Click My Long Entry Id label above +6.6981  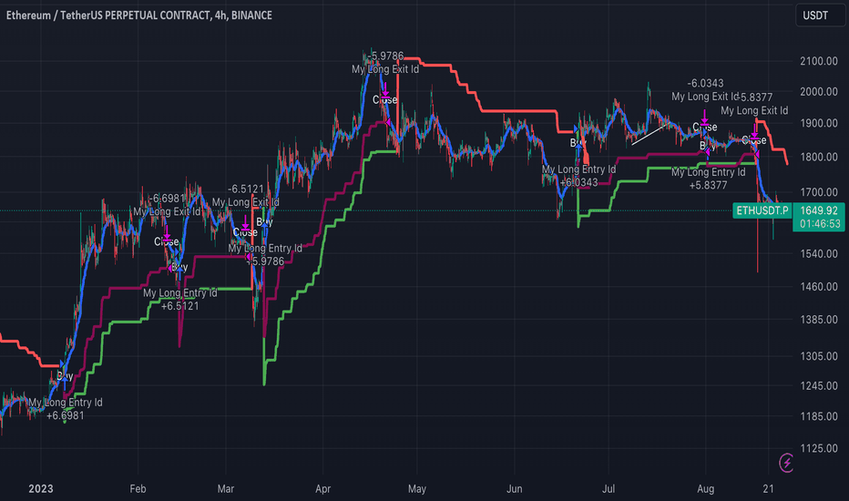point(65,403)
